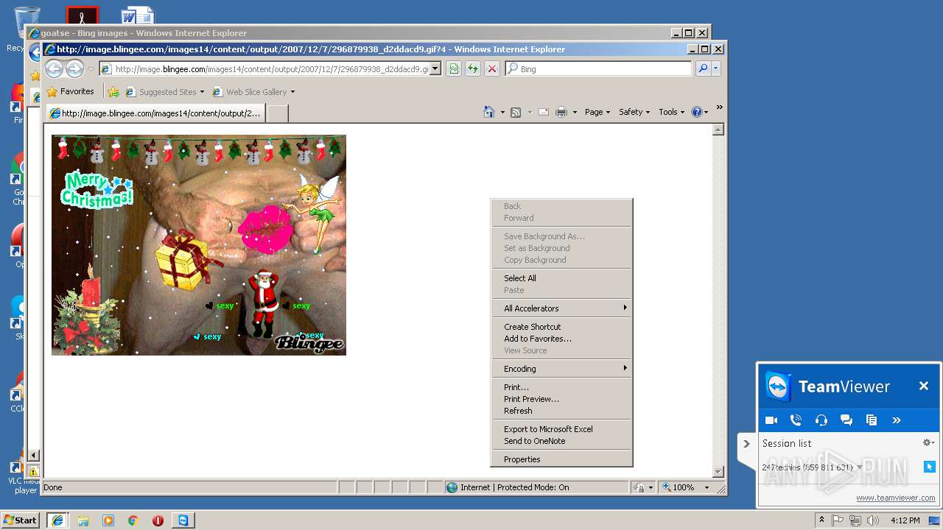Click the blingee.com URL address bar

point(270,69)
